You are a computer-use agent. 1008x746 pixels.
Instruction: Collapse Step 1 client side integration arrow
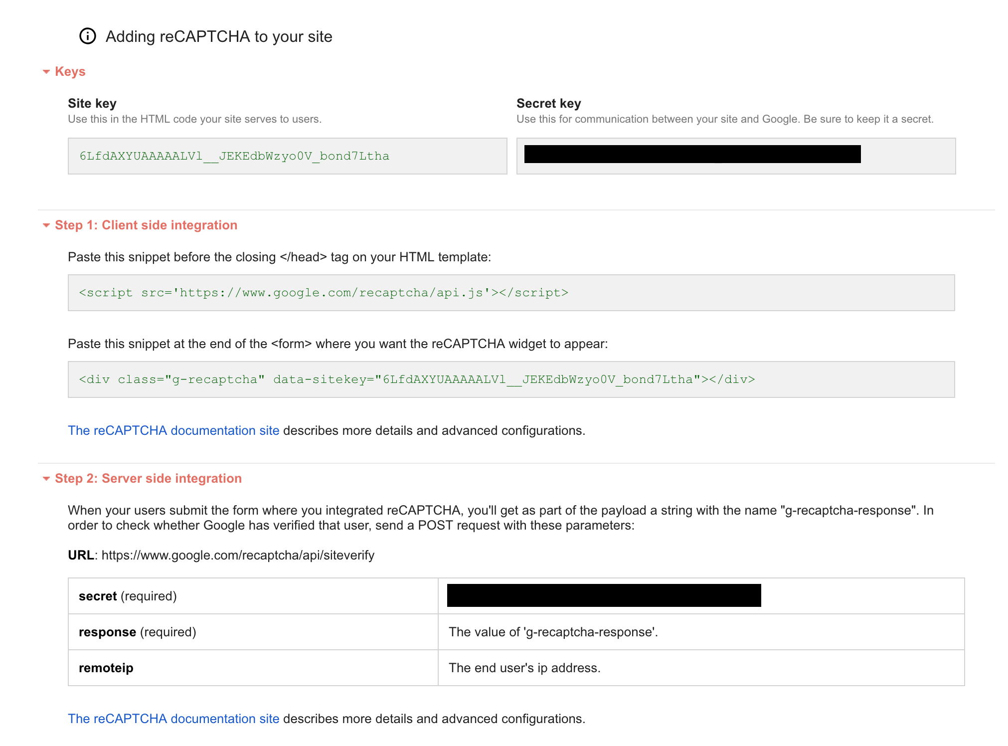coord(46,225)
